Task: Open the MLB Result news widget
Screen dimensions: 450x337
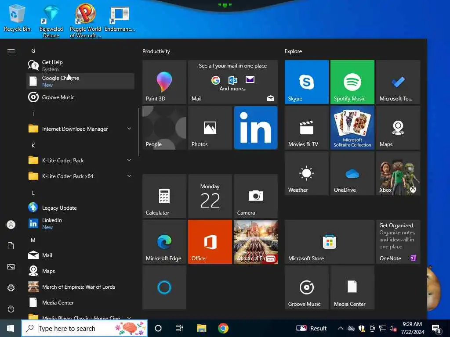Action: click(312, 328)
